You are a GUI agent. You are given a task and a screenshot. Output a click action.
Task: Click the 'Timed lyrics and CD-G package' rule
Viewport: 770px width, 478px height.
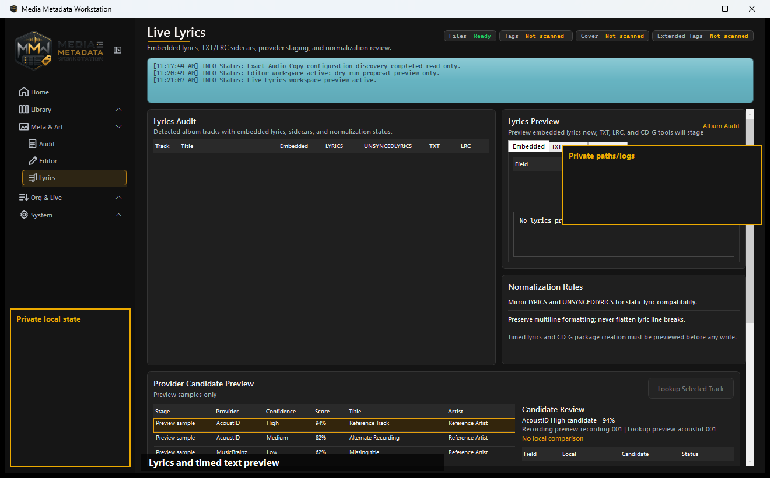622,337
